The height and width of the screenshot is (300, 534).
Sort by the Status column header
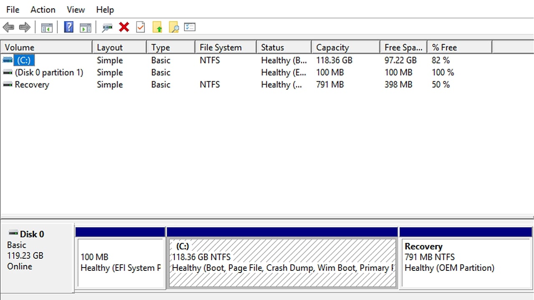click(x=284, y=47)
